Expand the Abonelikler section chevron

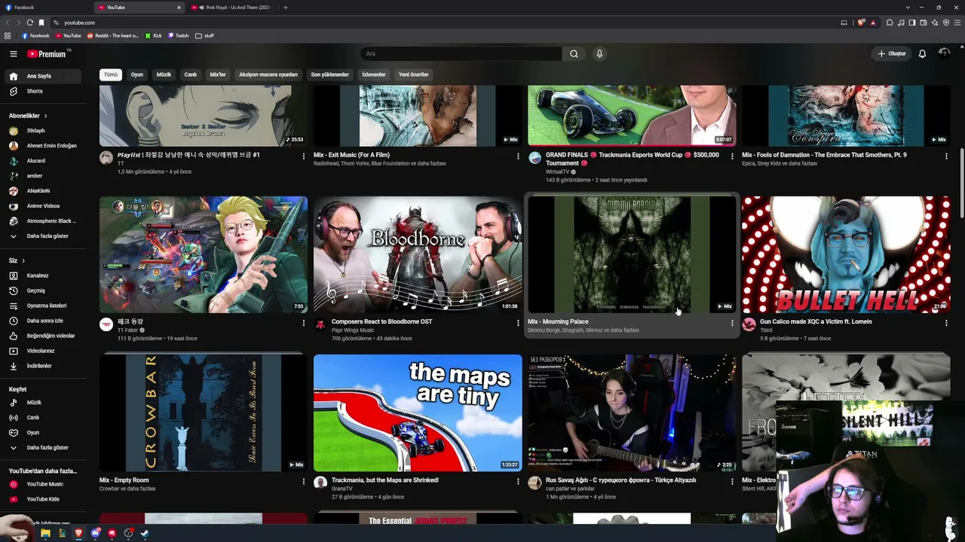point(45,116)
